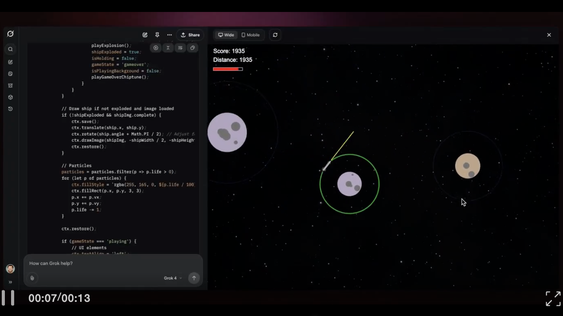Click the 'How can Grok help?' input
This screenshot has height=316, width=563.
pos(113,263)
